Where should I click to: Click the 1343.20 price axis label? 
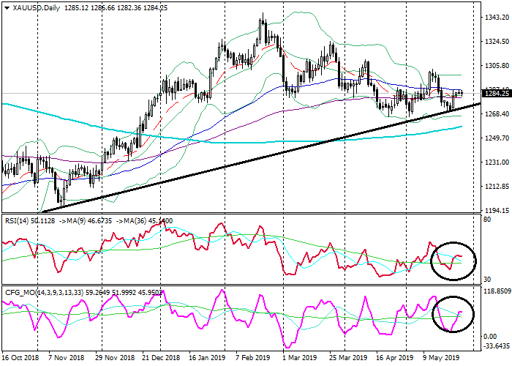[494, 17]
